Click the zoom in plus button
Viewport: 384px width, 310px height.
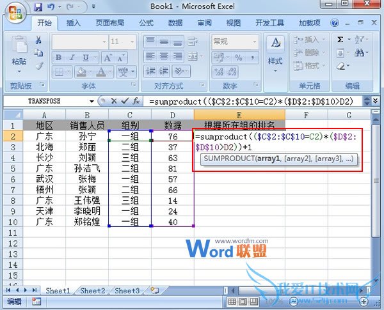pos(364,302)
